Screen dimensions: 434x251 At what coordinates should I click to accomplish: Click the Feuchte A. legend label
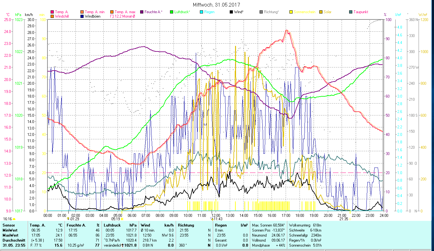tap(154, 12)
